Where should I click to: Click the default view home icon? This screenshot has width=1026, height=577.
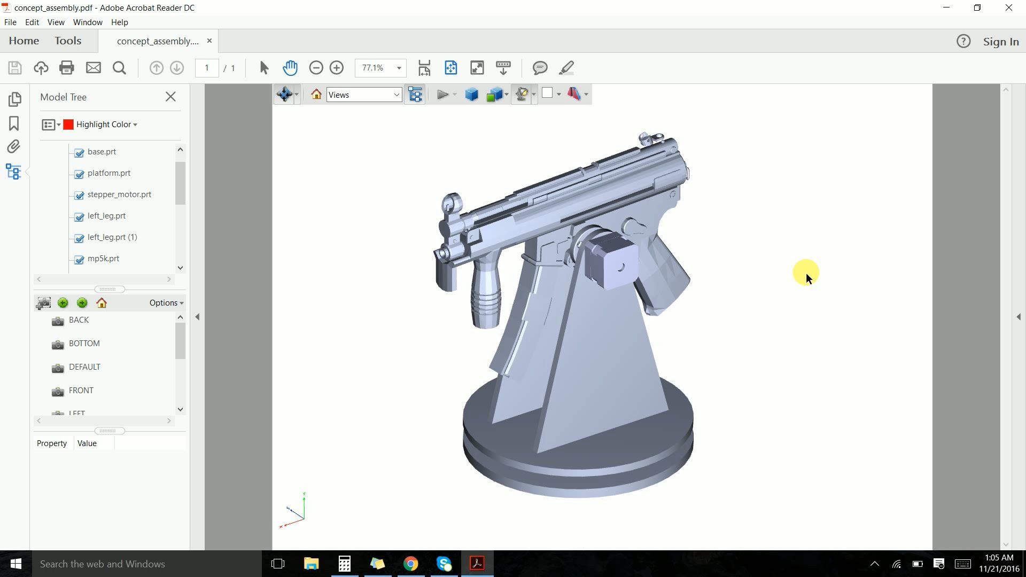click(x=316, y=94)
